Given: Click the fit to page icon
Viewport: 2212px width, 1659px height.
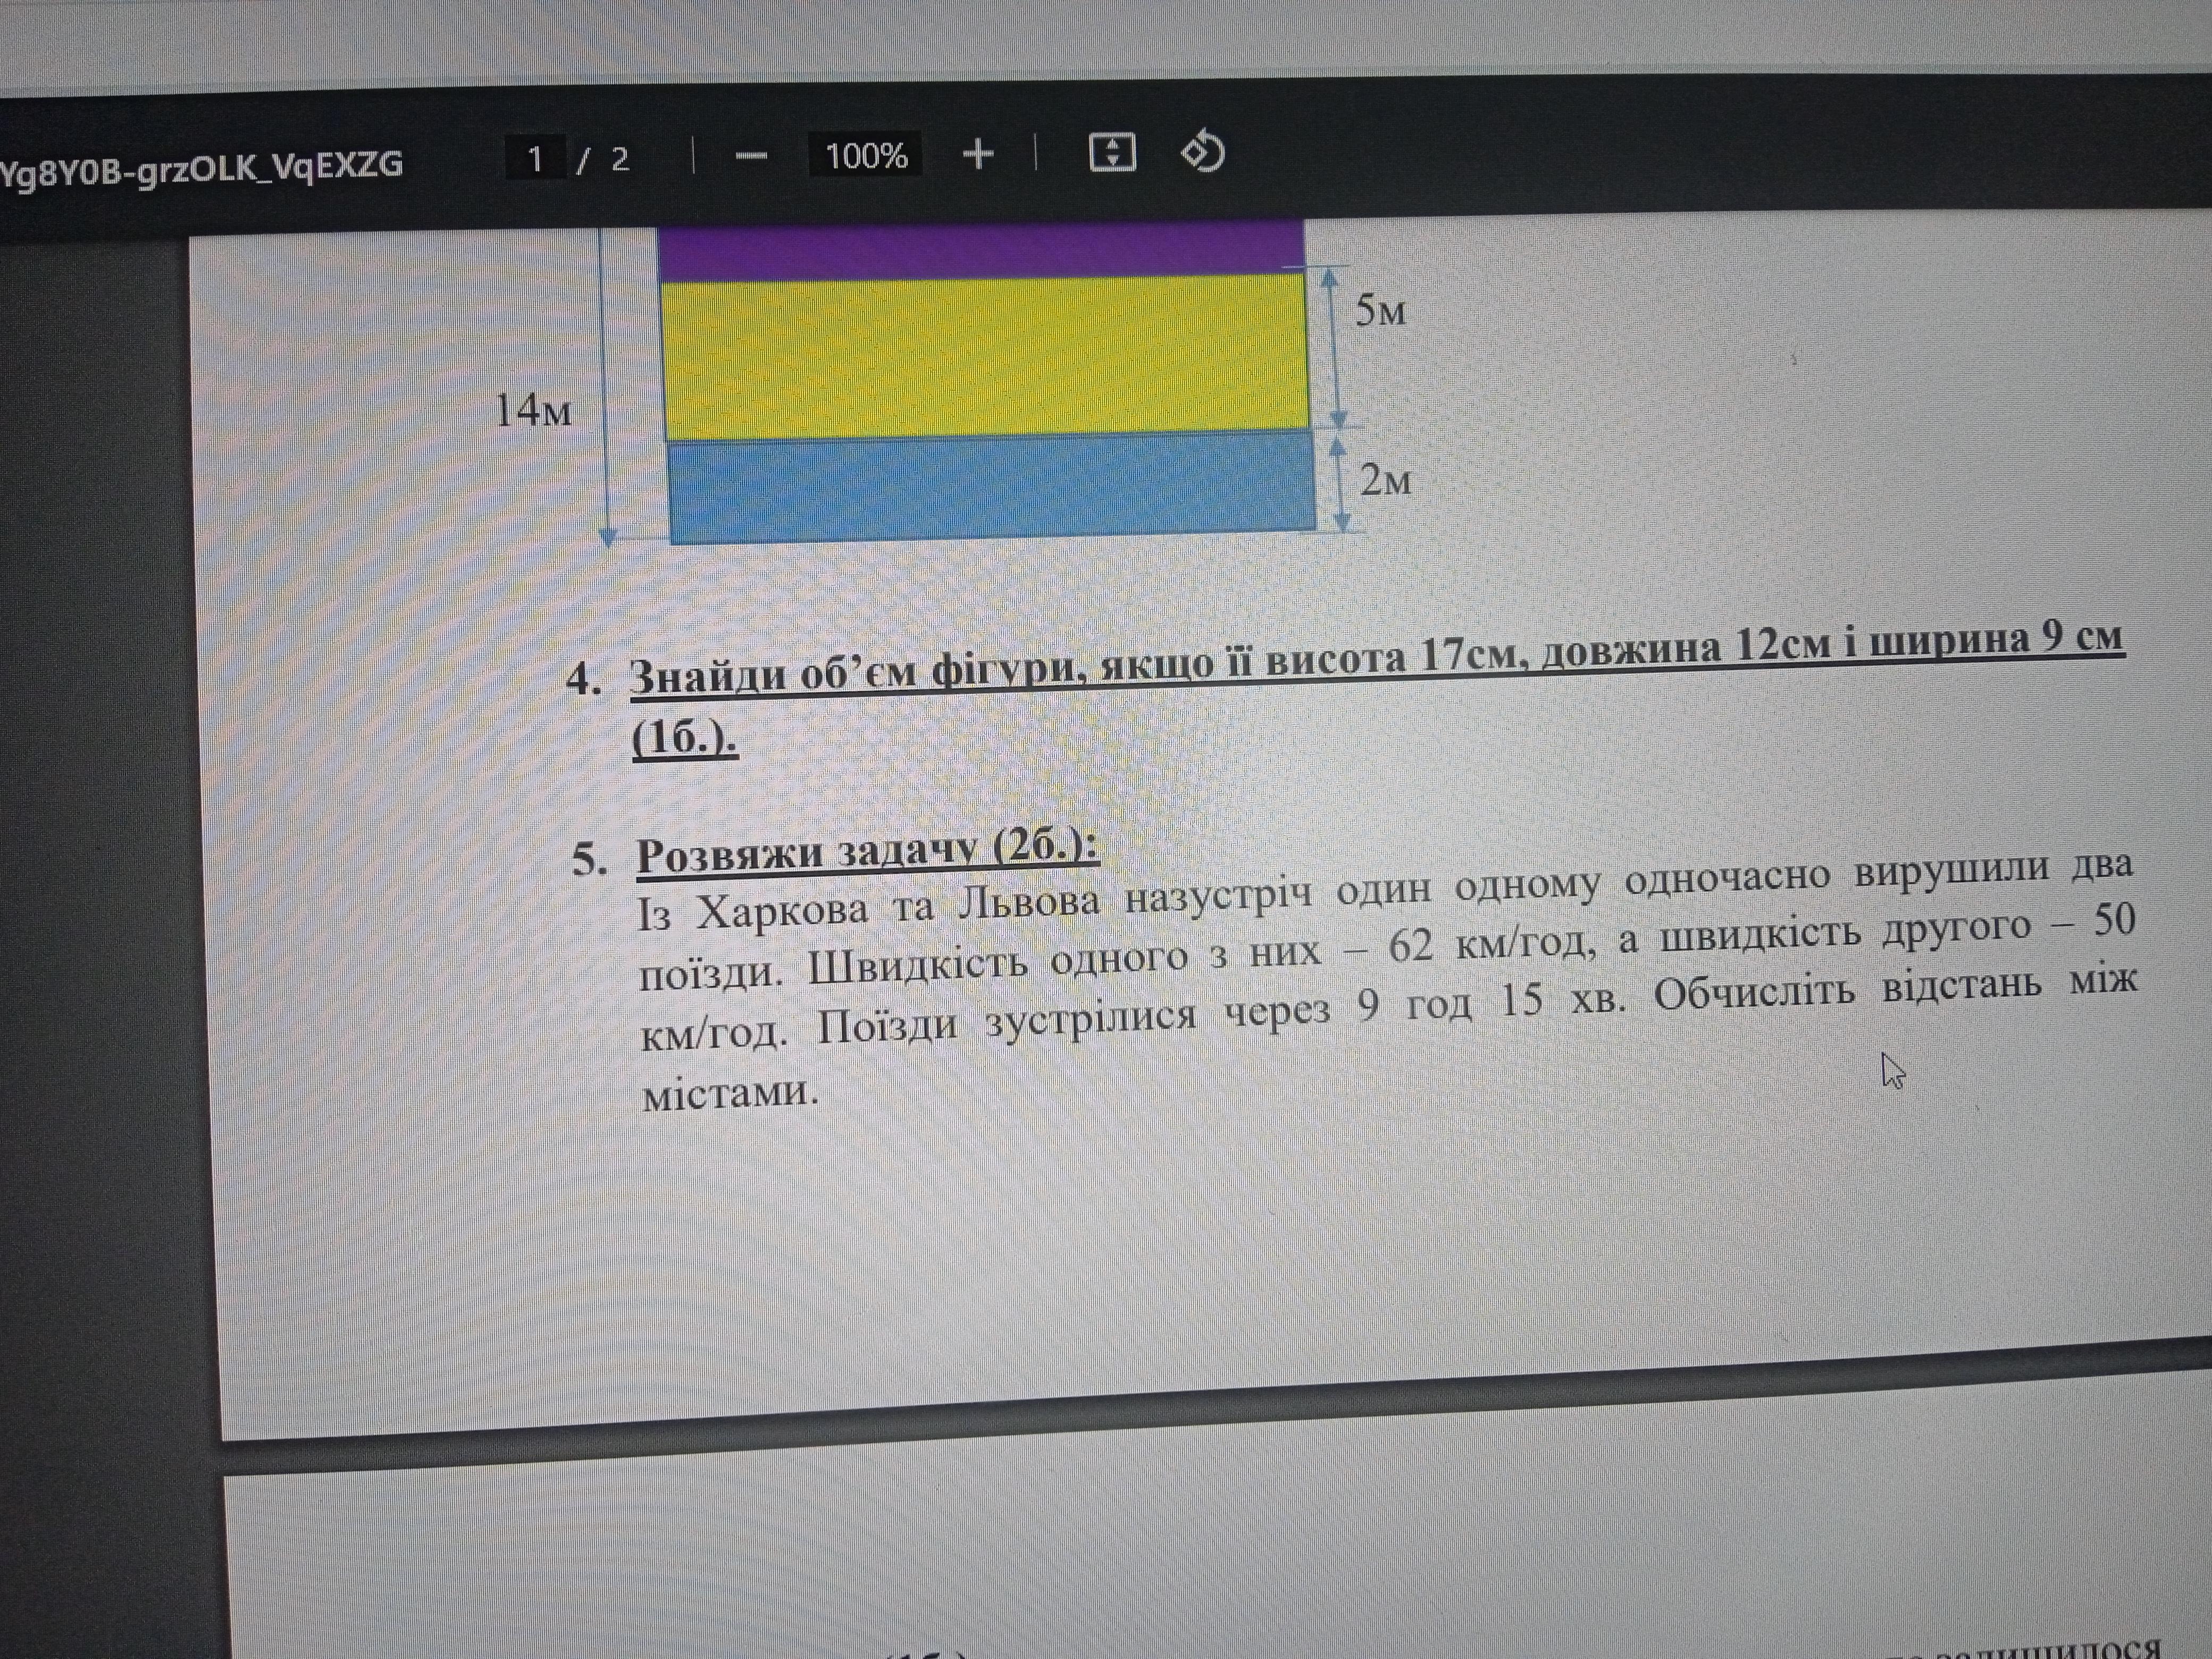Looking at the screenshot, I should 1111,153.
